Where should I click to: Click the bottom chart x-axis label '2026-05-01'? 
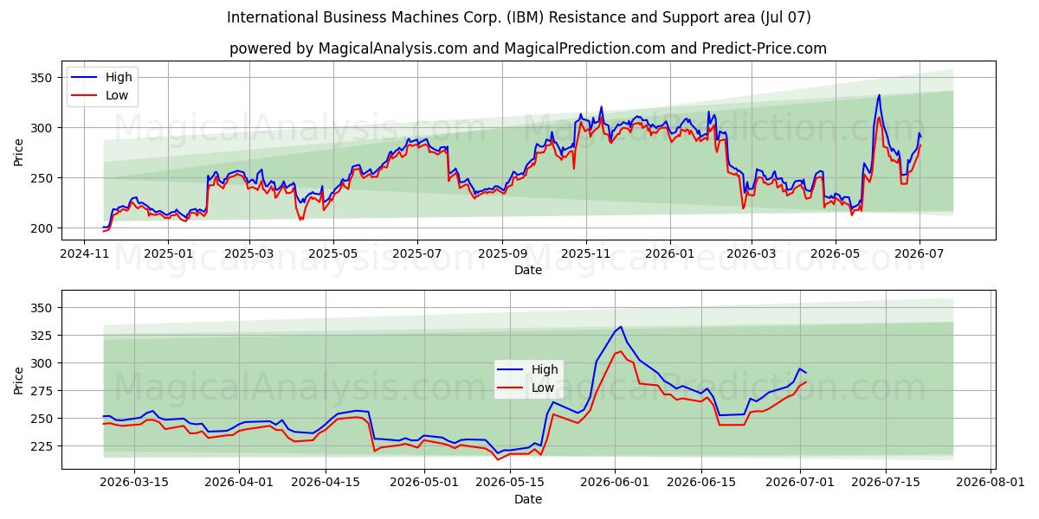pyautogui.click(x=424, y=484)
